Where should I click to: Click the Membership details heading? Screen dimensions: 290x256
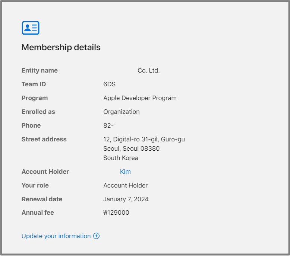(61, 47)
